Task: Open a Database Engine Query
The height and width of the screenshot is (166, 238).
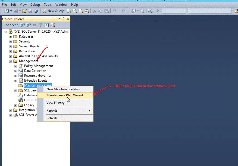Action: pos(69,11)
